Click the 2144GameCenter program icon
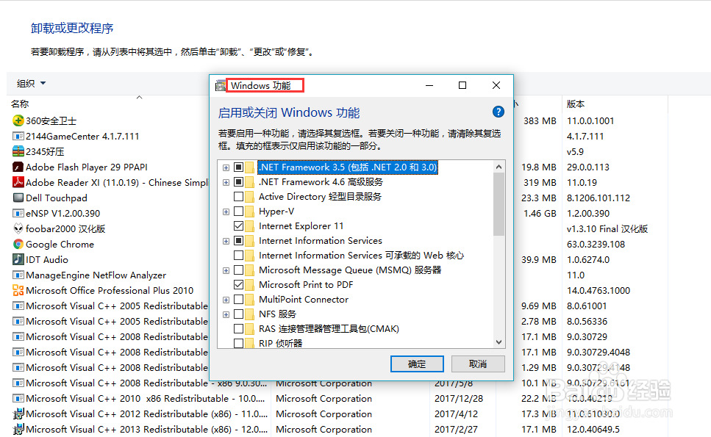711x437 pixels. coord(18,136)
